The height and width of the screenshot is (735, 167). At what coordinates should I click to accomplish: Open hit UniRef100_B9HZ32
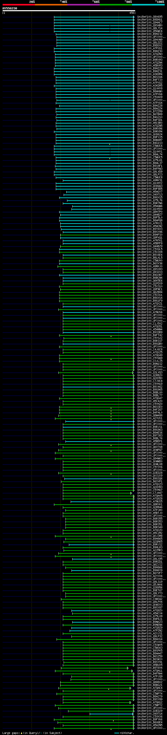150,34
